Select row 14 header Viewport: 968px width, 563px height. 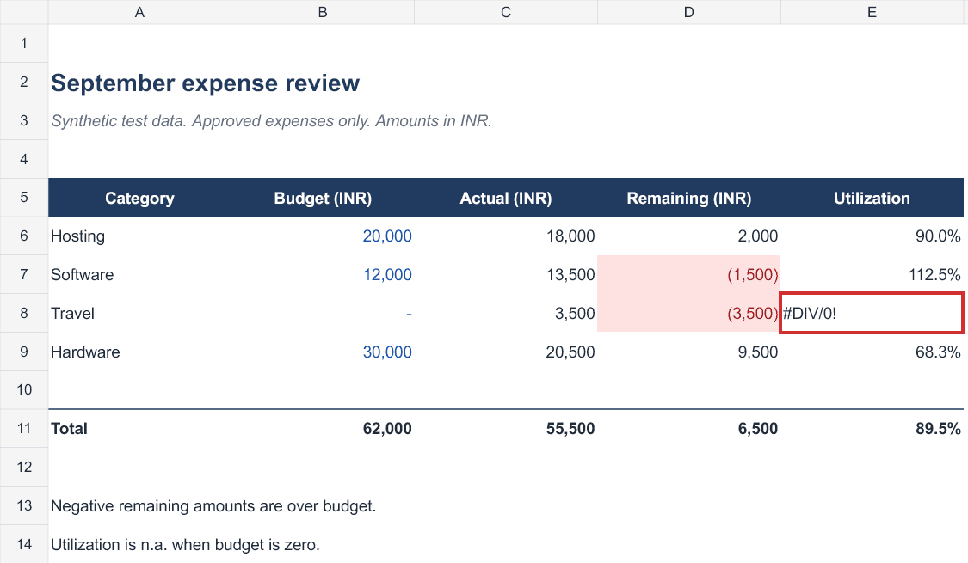click(x=24, y=544)
